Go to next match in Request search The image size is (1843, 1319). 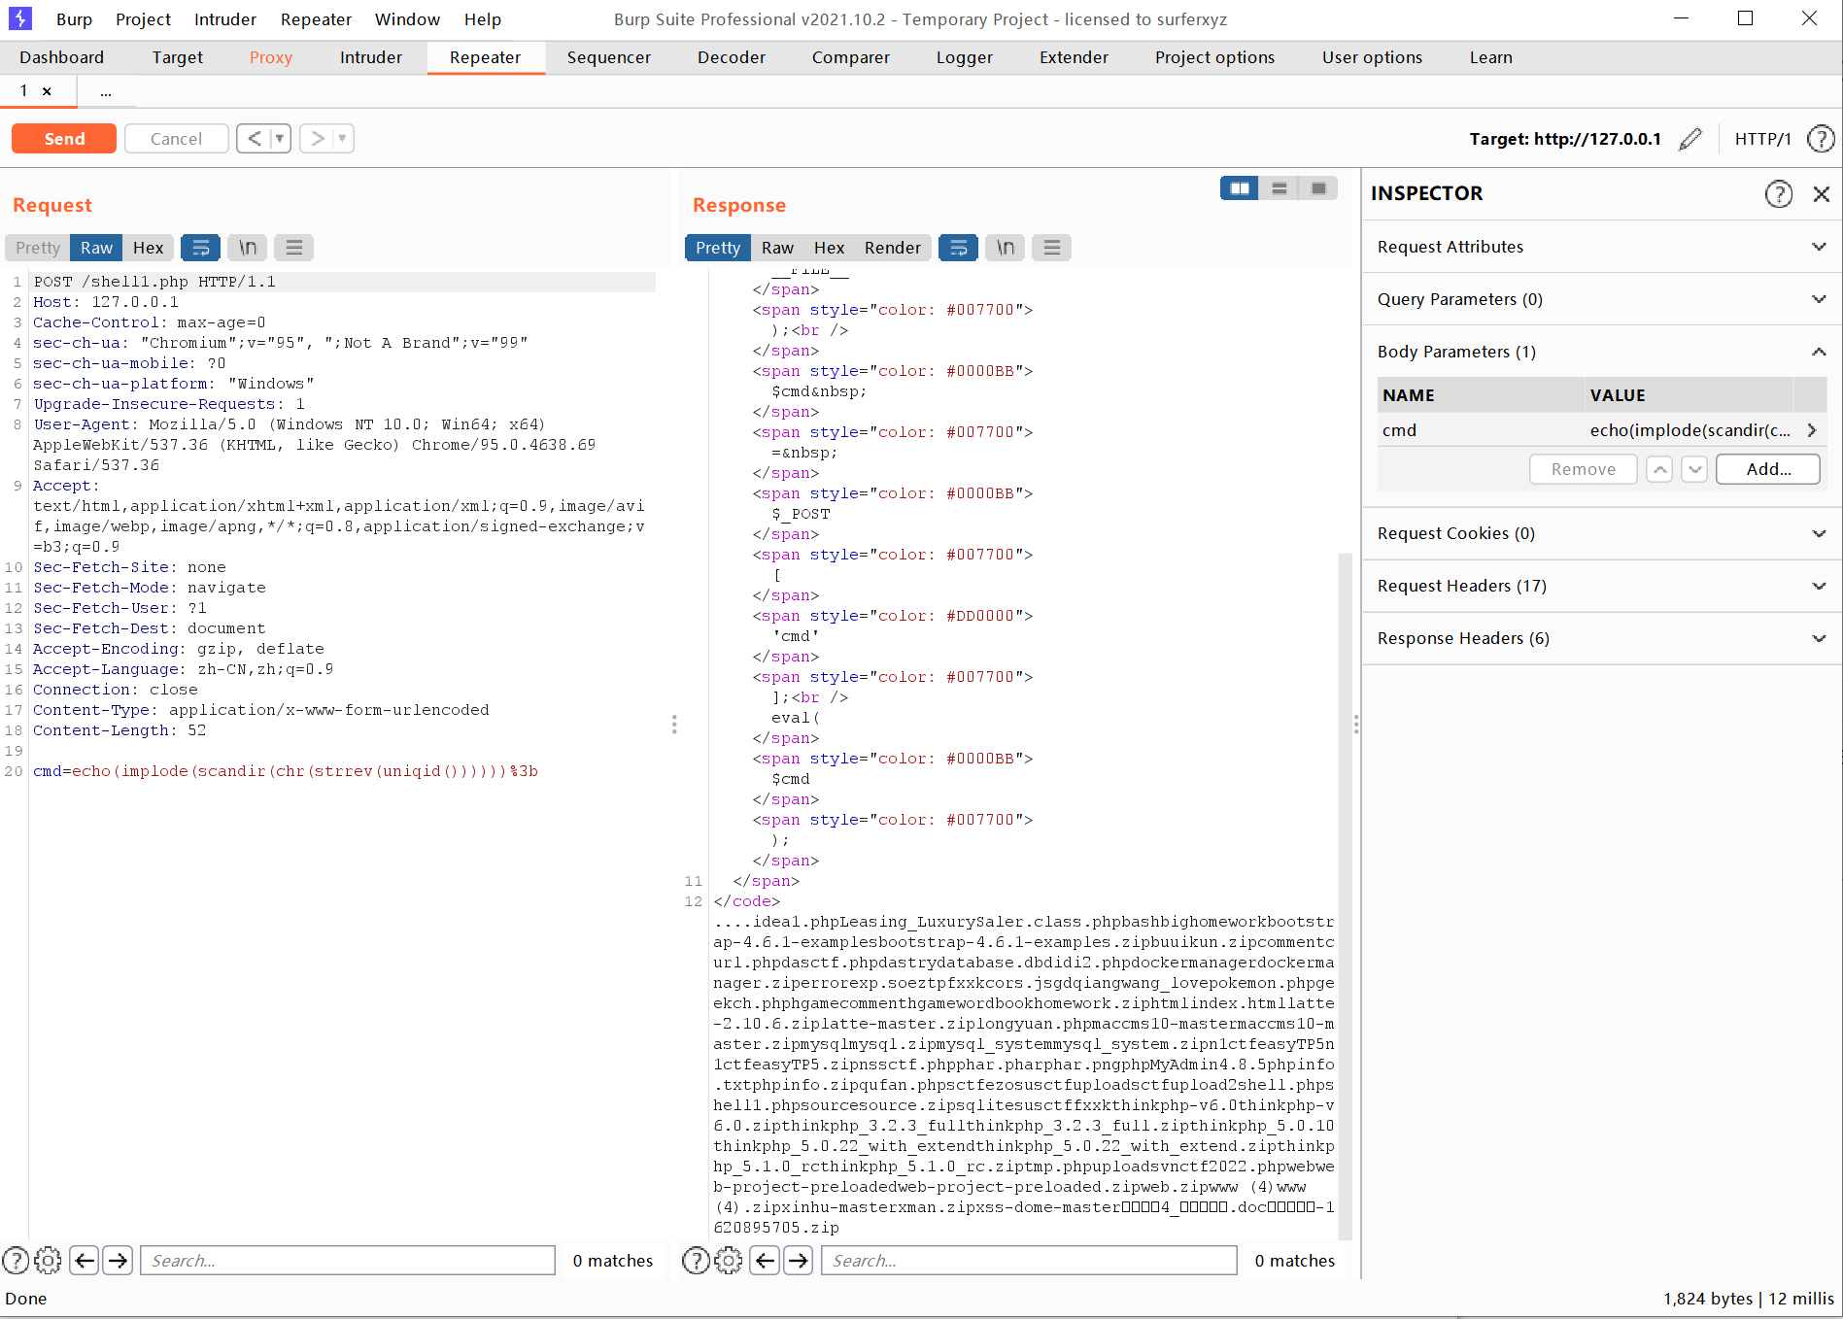click(x=118, y=1261)
